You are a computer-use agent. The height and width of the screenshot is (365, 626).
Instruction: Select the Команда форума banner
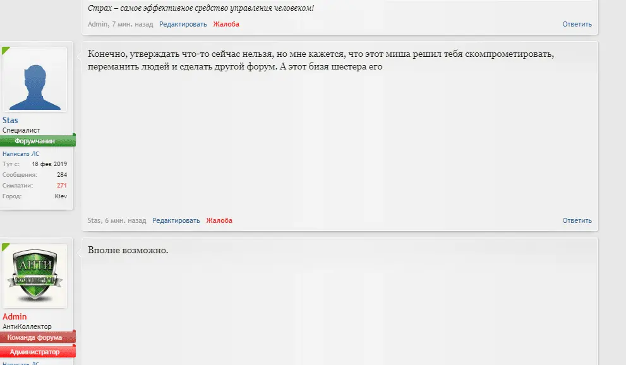(x=37, y=337)
